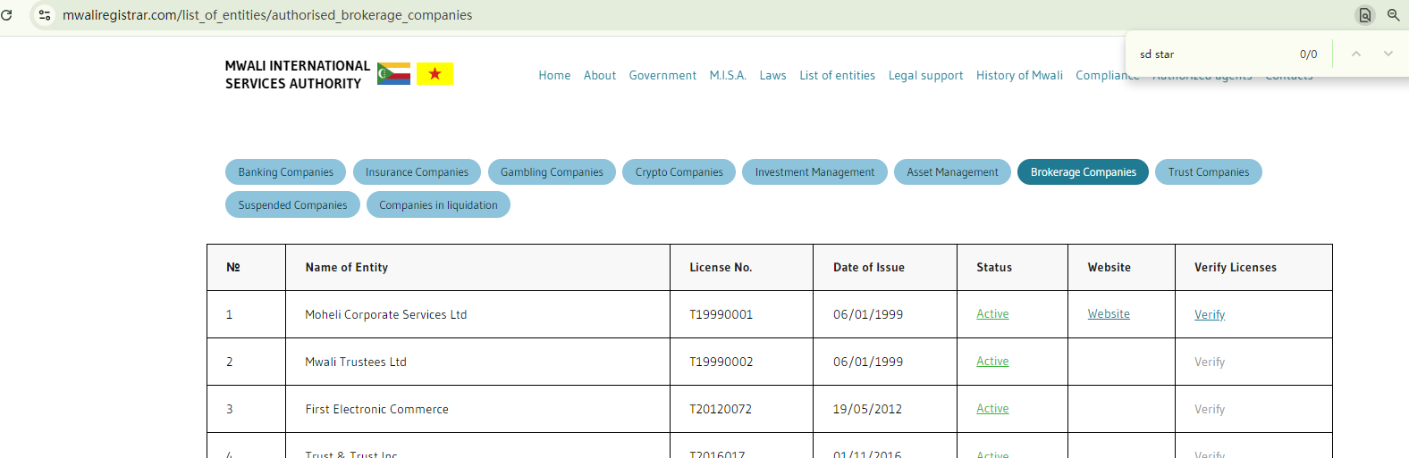
Task: Click the find-in-page icon in address bar
Action: tap(1365, 15)
